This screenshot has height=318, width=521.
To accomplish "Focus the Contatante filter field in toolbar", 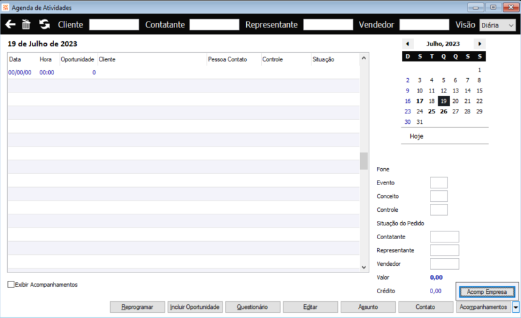I will pyautogui.click(x=214, y=25).
